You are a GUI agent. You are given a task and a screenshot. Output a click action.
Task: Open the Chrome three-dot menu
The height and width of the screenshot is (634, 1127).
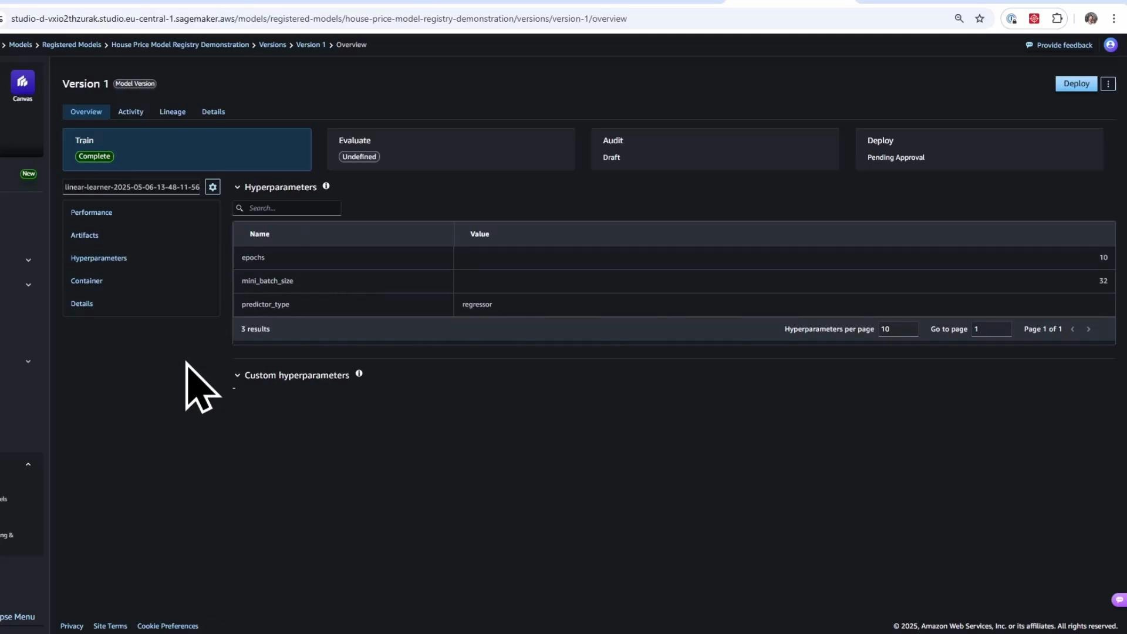click(x=1113, y=19)
